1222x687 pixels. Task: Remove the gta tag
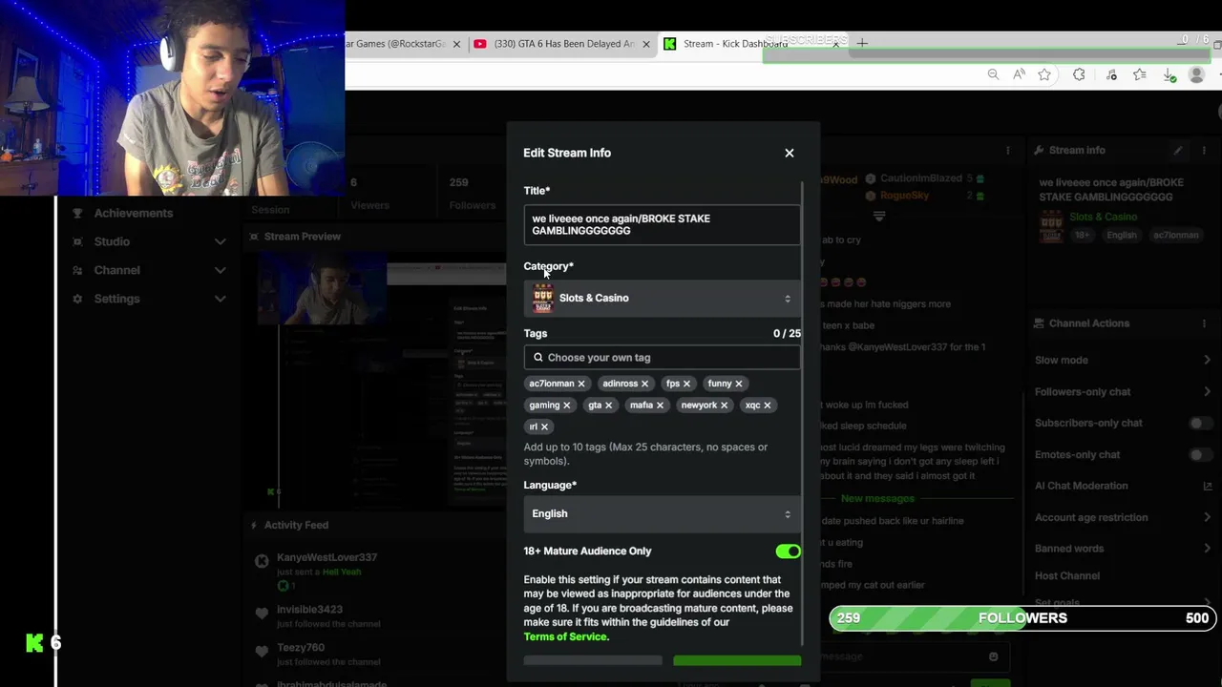pos(608,406)
